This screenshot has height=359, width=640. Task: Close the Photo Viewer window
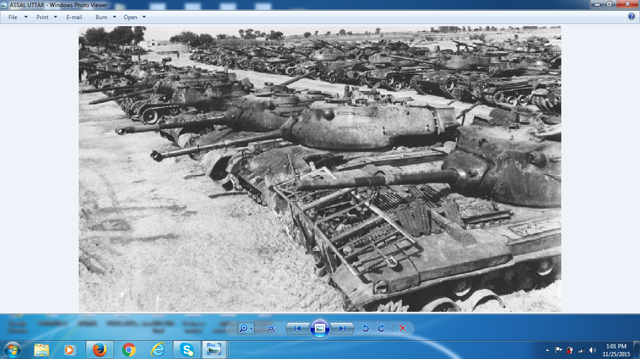(626, 4)
